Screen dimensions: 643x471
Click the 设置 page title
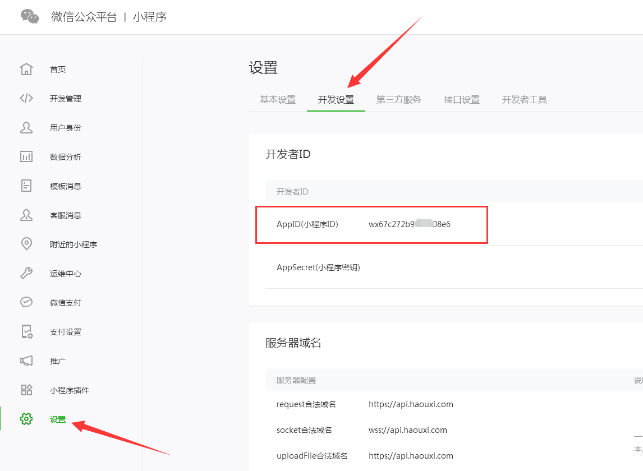[263, 68]
